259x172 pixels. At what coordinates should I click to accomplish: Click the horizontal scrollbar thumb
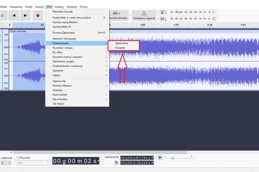point(100,152)
